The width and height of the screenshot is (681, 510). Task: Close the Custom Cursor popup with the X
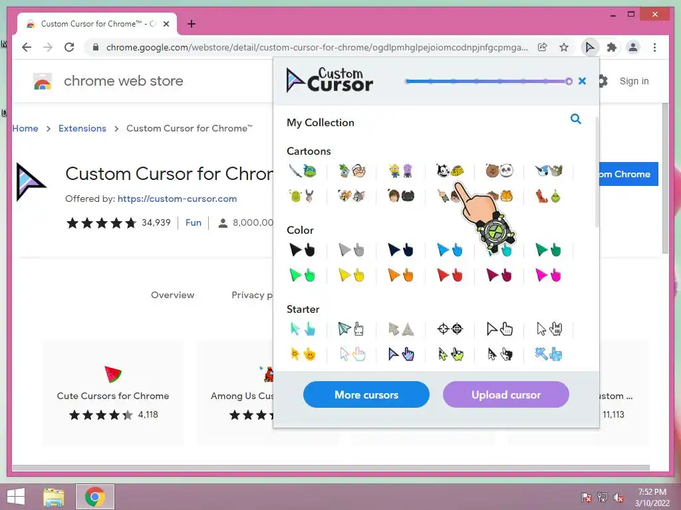(583, 81)
